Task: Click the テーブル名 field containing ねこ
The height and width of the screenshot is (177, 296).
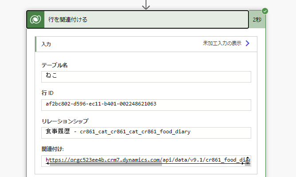Action: (146, 76)
